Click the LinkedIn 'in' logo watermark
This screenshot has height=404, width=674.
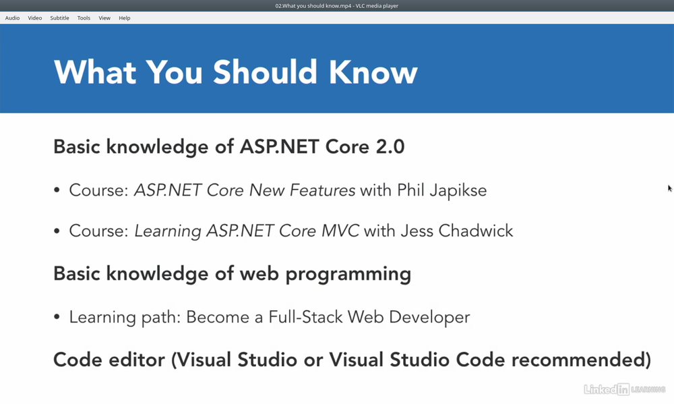click(623, 389)
